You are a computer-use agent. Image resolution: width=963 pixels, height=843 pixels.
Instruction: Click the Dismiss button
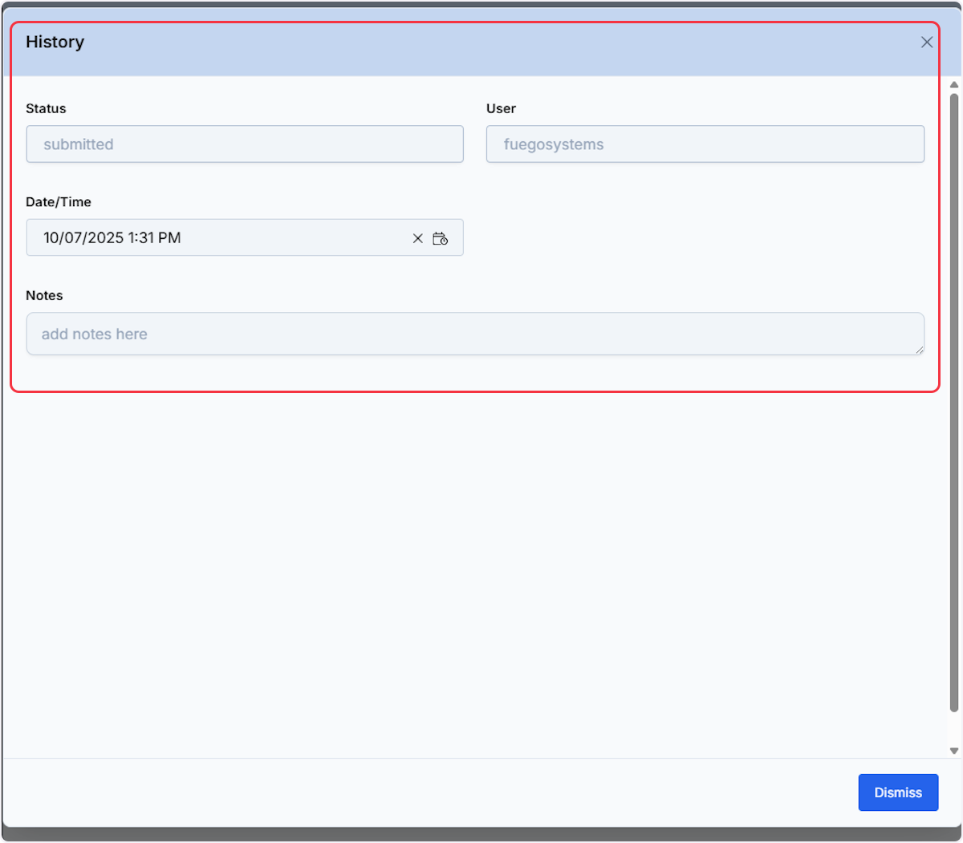click(898, 792)
